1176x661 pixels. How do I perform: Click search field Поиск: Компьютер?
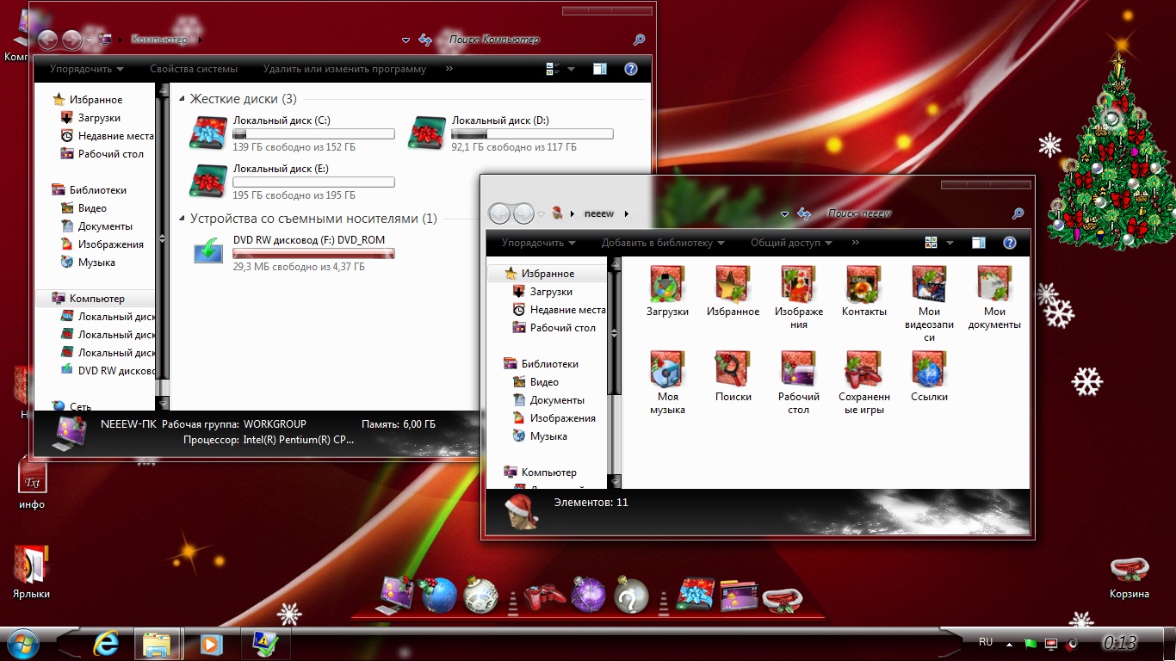(x=538, y=40)
